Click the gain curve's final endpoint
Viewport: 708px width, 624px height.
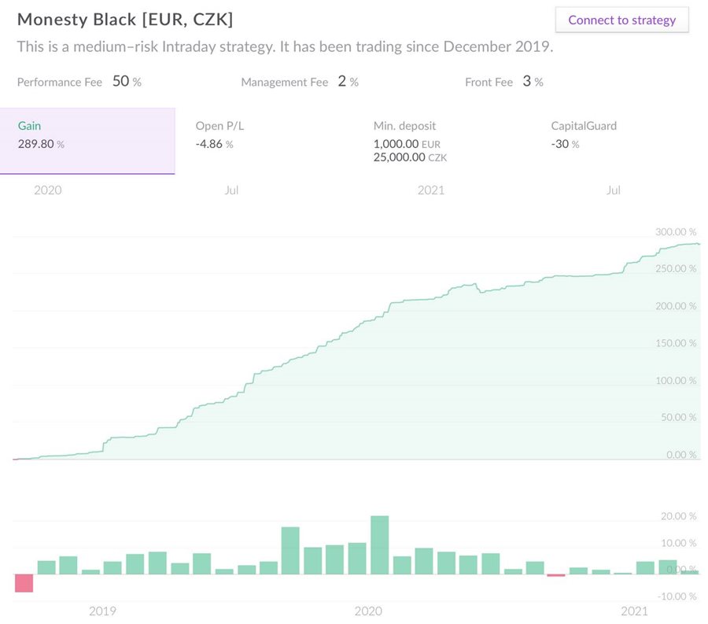tap(699, 244)
